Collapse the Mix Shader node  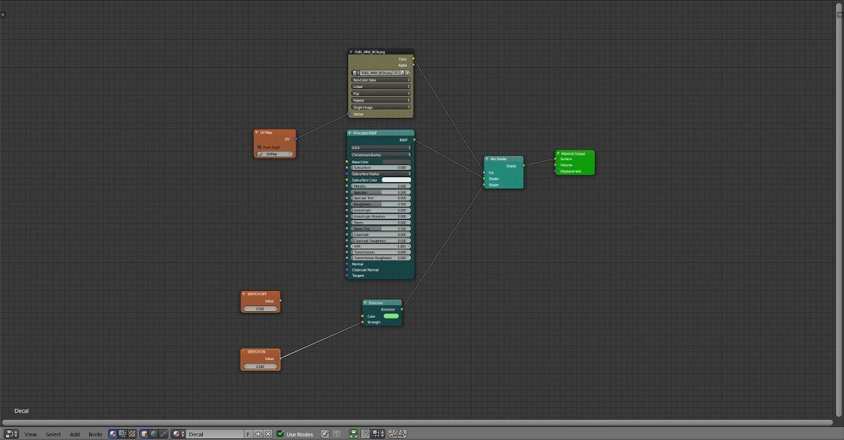tap(487, 159)
